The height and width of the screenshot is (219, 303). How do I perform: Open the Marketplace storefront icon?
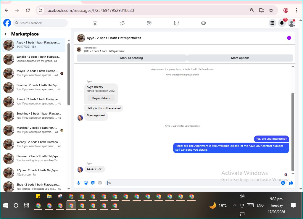[x=176, y=23]
